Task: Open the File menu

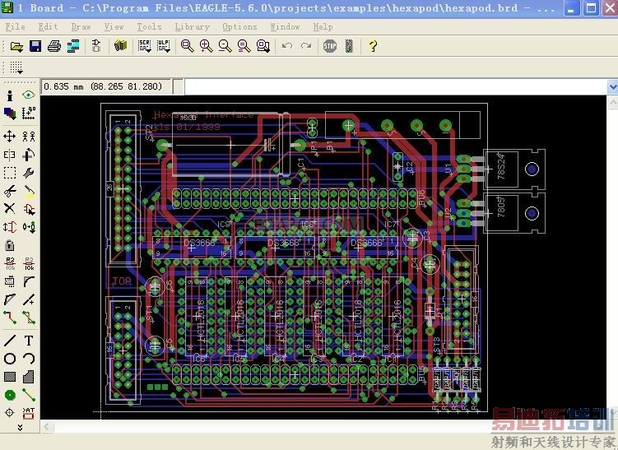Action: pos(16,26)
